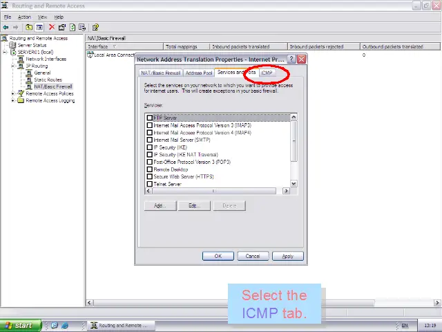The width and height of the screenshot is (442, 332).
Task: Click the Edit... button
Action: (x=194, y=205)
